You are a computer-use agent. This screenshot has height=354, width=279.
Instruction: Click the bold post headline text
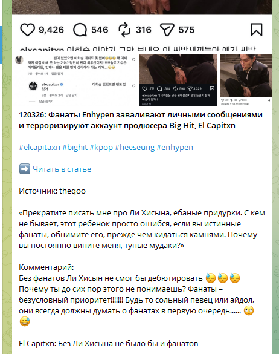coord(141,120)
